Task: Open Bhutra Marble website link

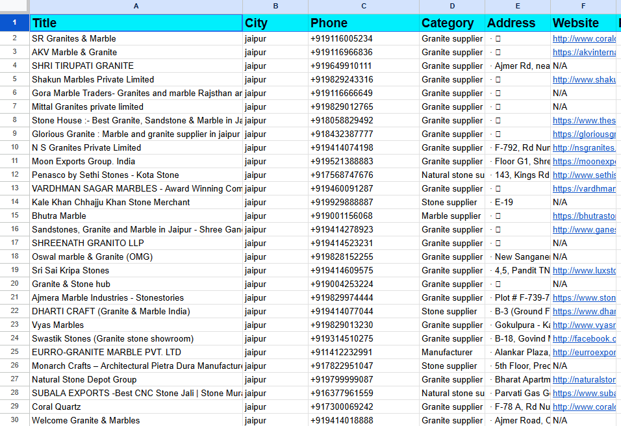Action: point(584,216)
